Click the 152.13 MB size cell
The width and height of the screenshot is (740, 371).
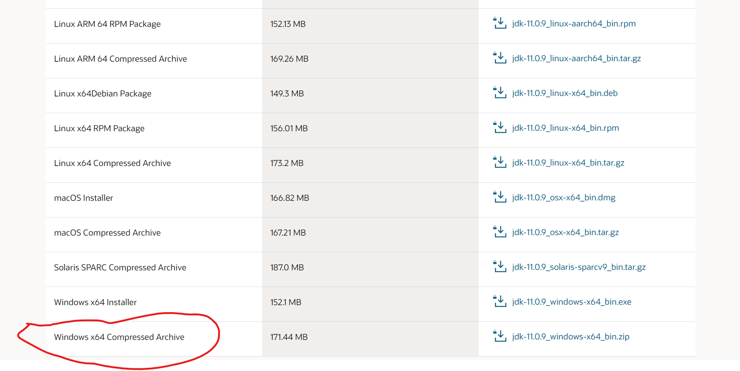[x=370, y=26]
